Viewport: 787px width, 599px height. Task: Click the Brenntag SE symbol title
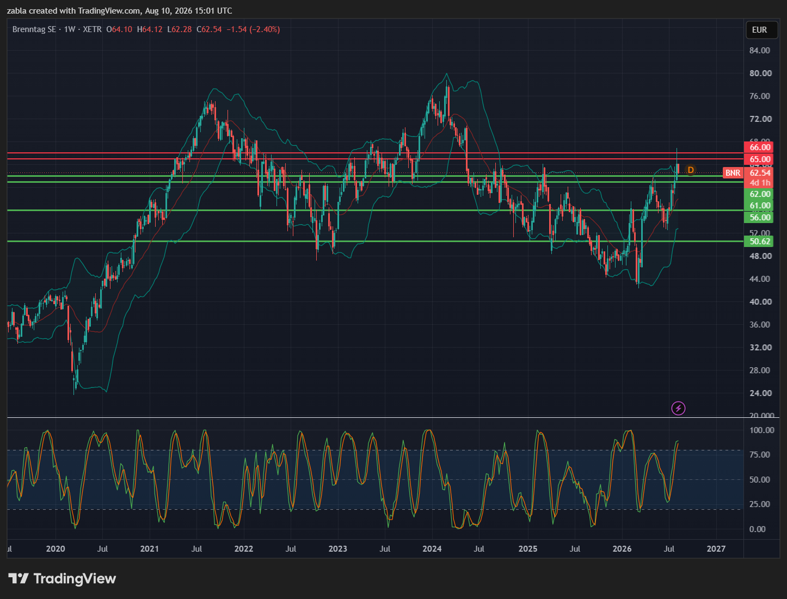tap(34, 29)
